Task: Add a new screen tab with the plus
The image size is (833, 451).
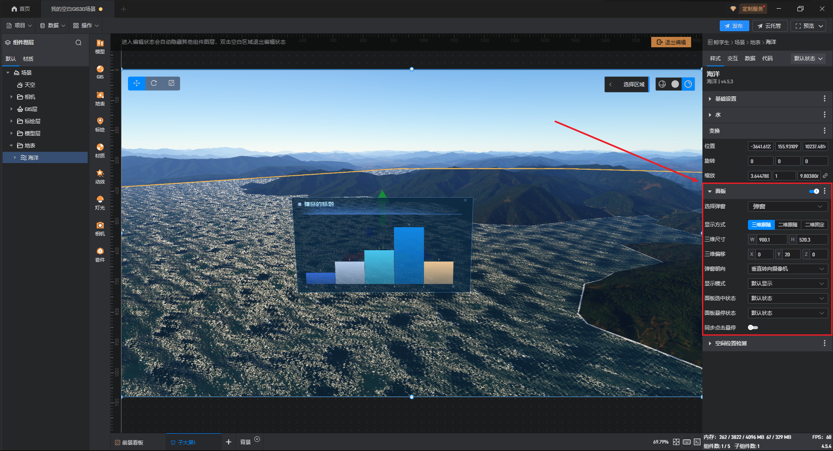Action: point(229,442)
